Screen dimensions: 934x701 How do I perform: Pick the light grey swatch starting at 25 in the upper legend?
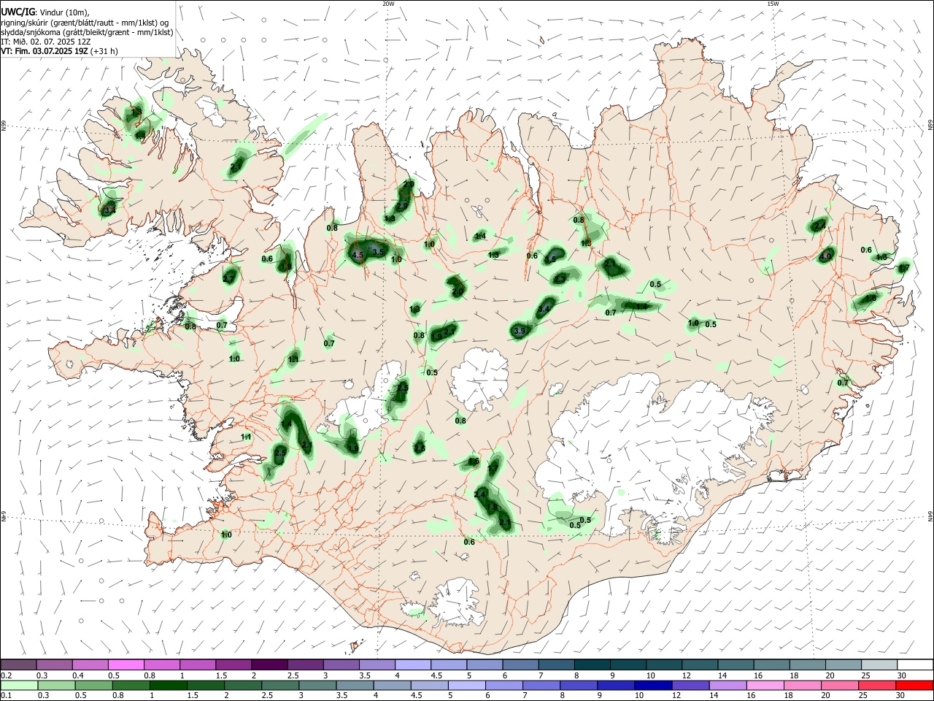pyautogui.click(x=879, y=664)
